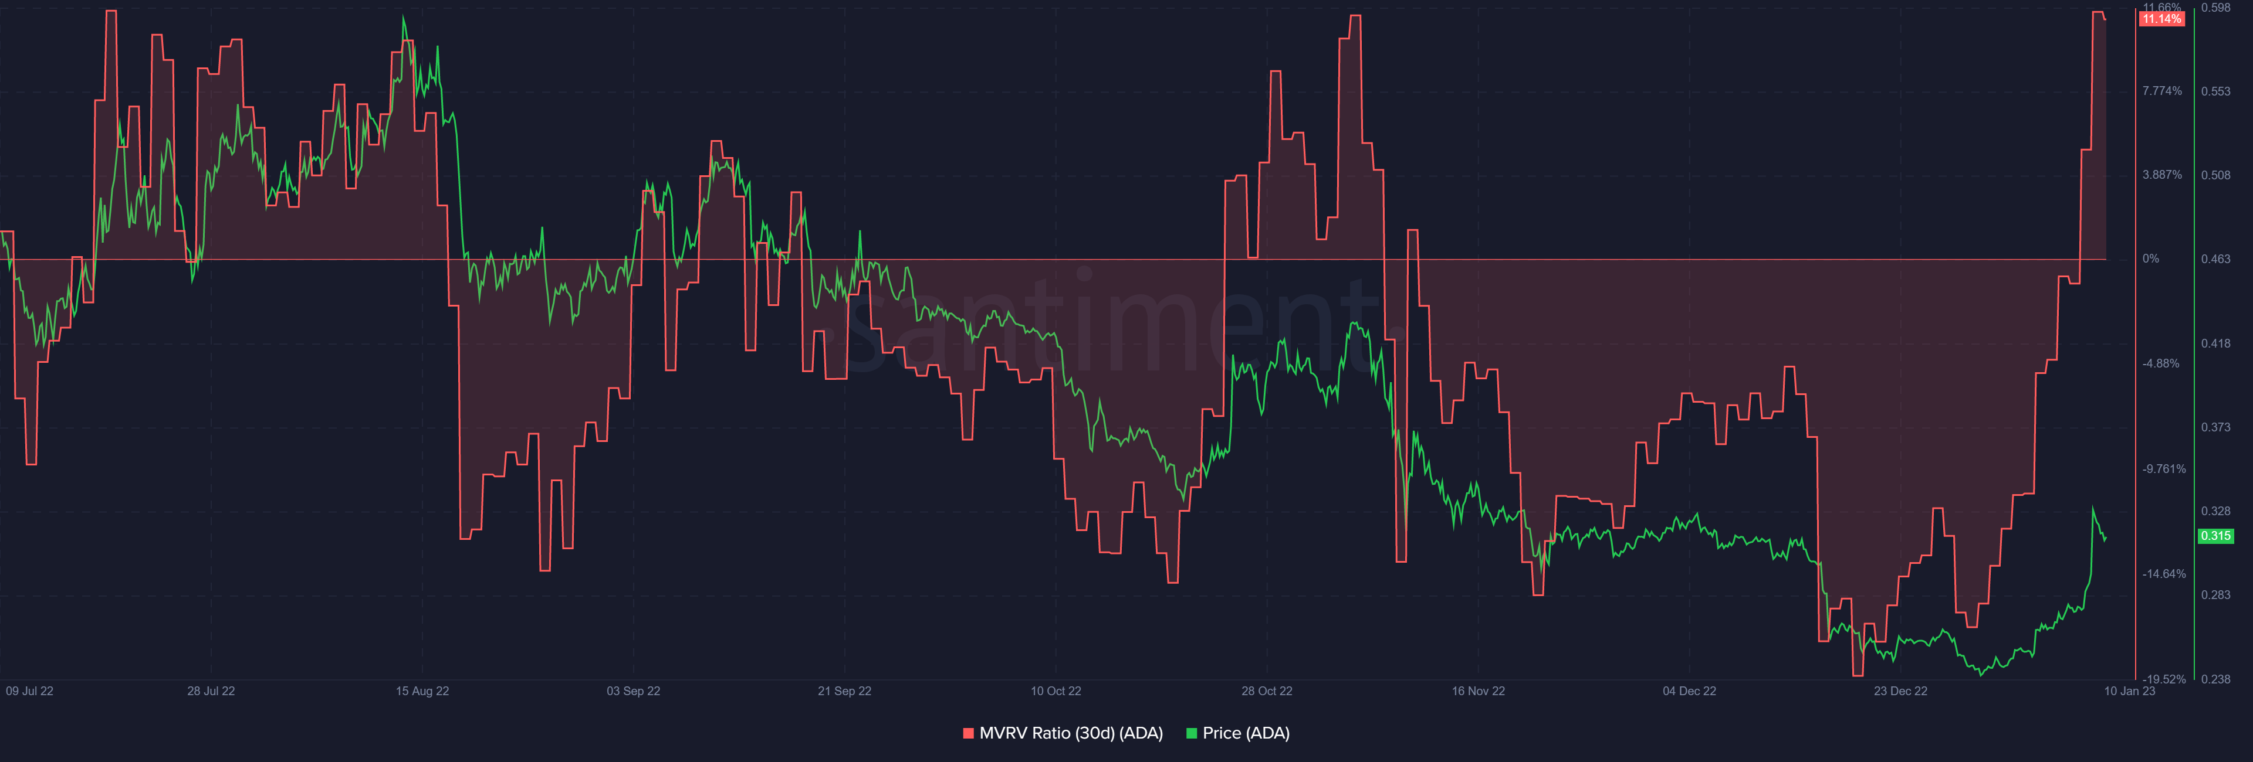
Task: Click the 0.283 price axis label
Action: coord(2215,595)
